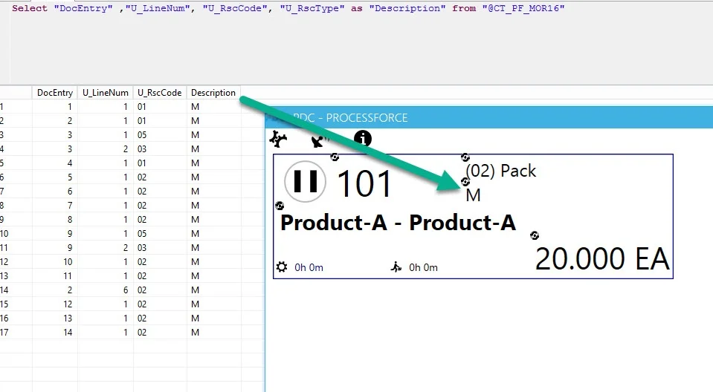713x392 pixels.
Task: Click inside the SQL query text
Action: [x=288, y=8]
